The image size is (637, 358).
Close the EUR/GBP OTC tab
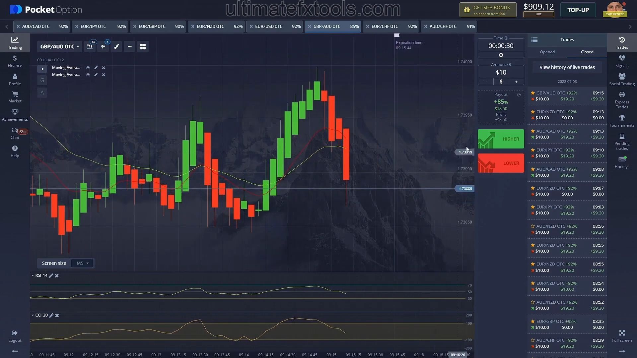[134, 27]
